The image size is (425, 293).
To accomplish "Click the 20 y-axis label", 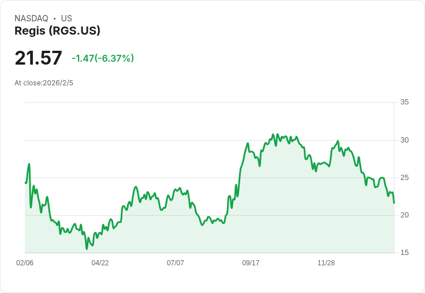I will click(405, 215).
